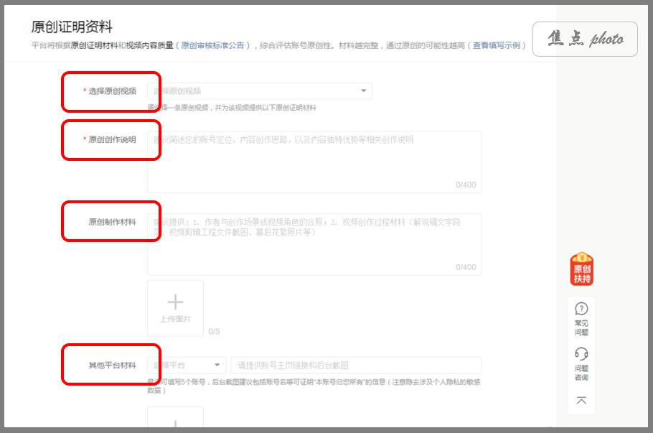The image size is (653, 433).
Task: Click the back-to-top arrow icon
Action: click(x=581, y=401)
